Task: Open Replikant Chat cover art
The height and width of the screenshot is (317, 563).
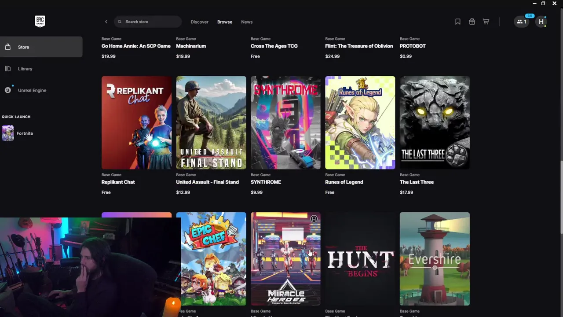Action: [x=136, y=122]
